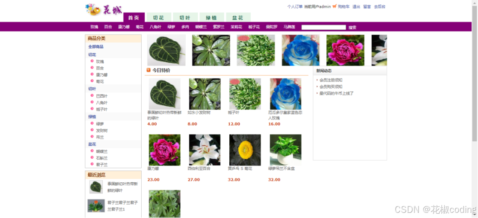The width and height of the screenshot is (478, 218).
Task: Click 蝴蝶兰 in the purple keyword bar
Action: (201, 27)
